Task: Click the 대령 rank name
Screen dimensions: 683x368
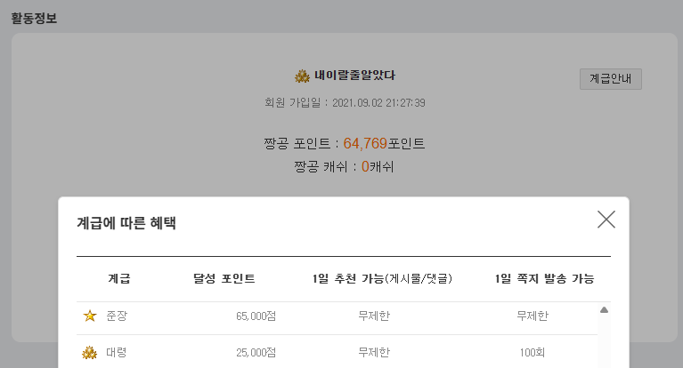Action: point(117,353)
